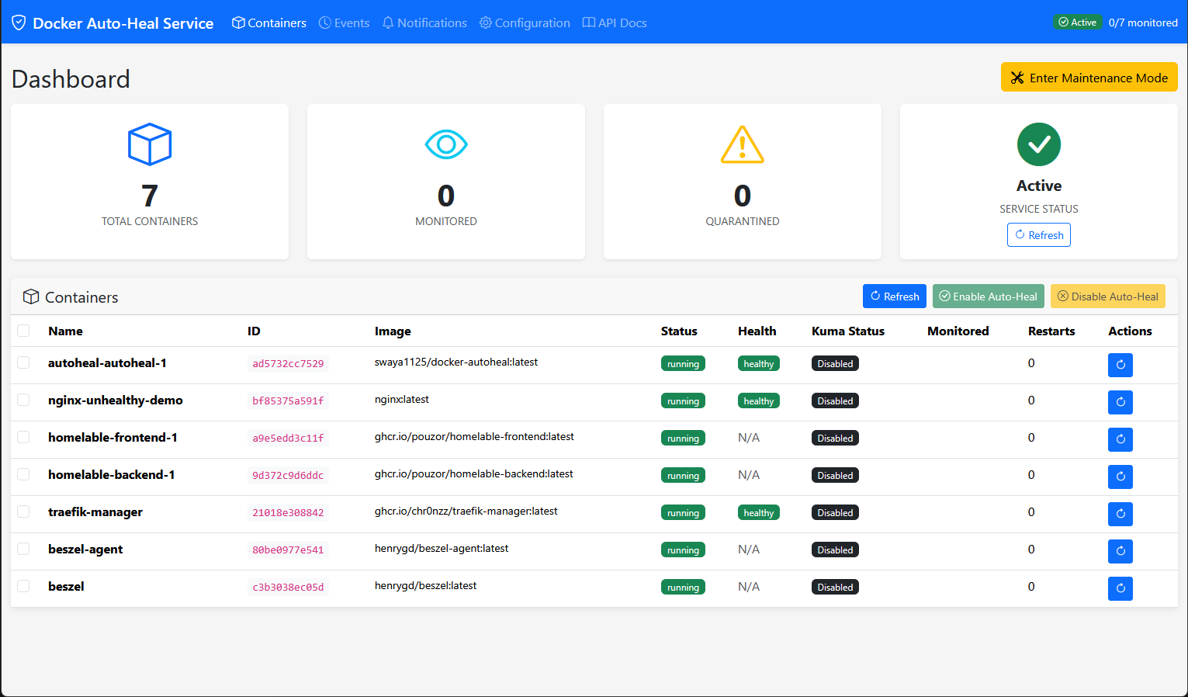Click the Monitored column header
The width and height of the screenshot is (1188, 697).
[958, 331]
